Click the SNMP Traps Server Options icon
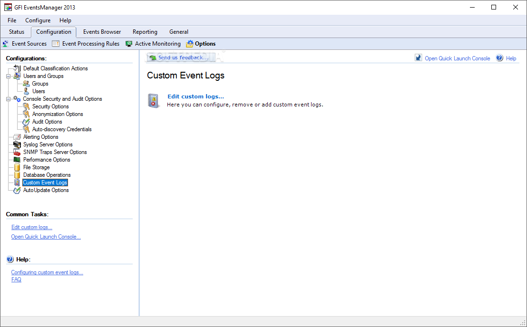The height and width of the screenshot is (327, 527). [x=17, y=152]
